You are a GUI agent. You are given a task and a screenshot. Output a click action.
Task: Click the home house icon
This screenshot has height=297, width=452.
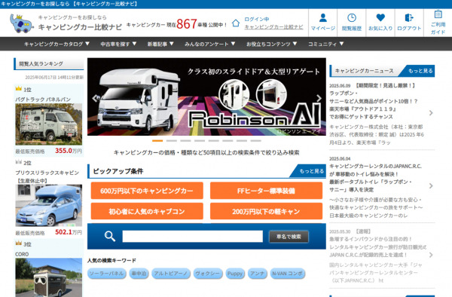coord(236,23)
